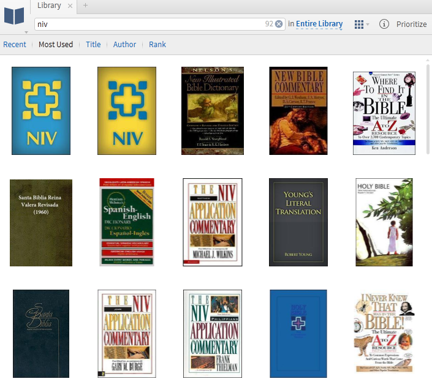Click the Prioritize button

click(411, 24)
